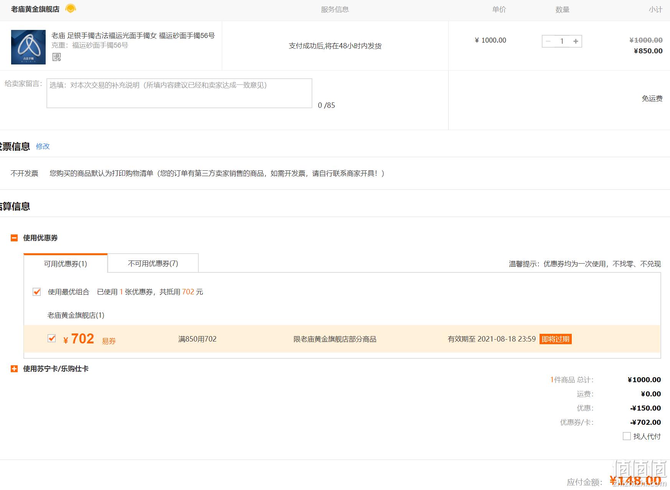Image resolution: width=670 pixels, height=490 pixels.
Task: Click the 支付成功后,将在48小时内发货 service text
Action: [335, 46]
